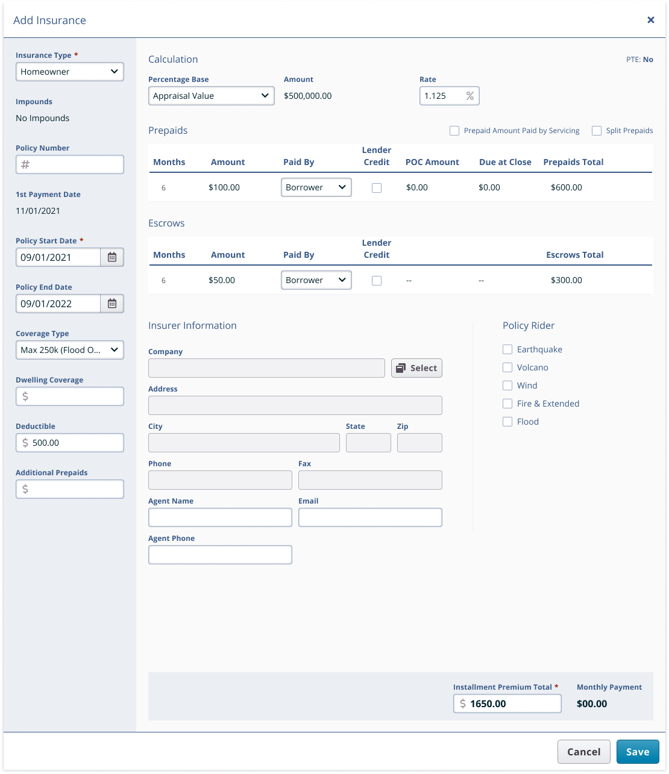Check the Split Prepaids checkbox
The width and height of the screenshot is (669, 774).
tap(597, 131)
